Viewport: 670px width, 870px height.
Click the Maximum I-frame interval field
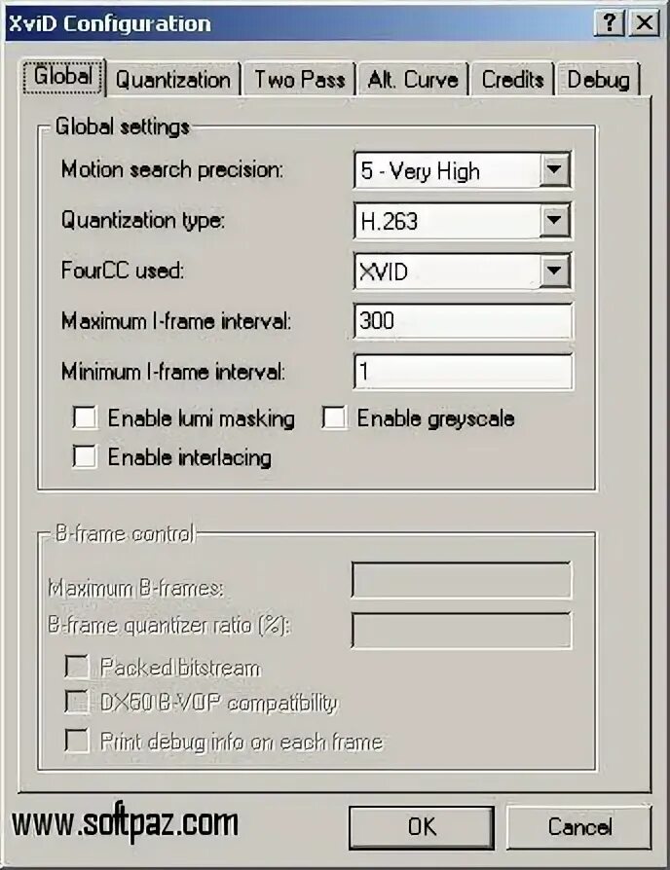[x=463, y=321]
